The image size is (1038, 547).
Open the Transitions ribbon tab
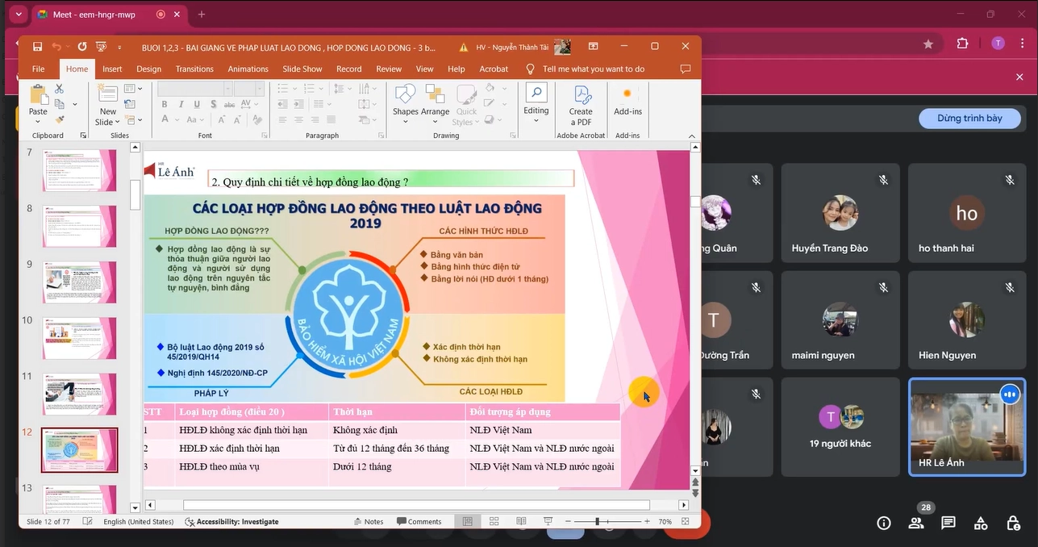click(x=194, y=69)
